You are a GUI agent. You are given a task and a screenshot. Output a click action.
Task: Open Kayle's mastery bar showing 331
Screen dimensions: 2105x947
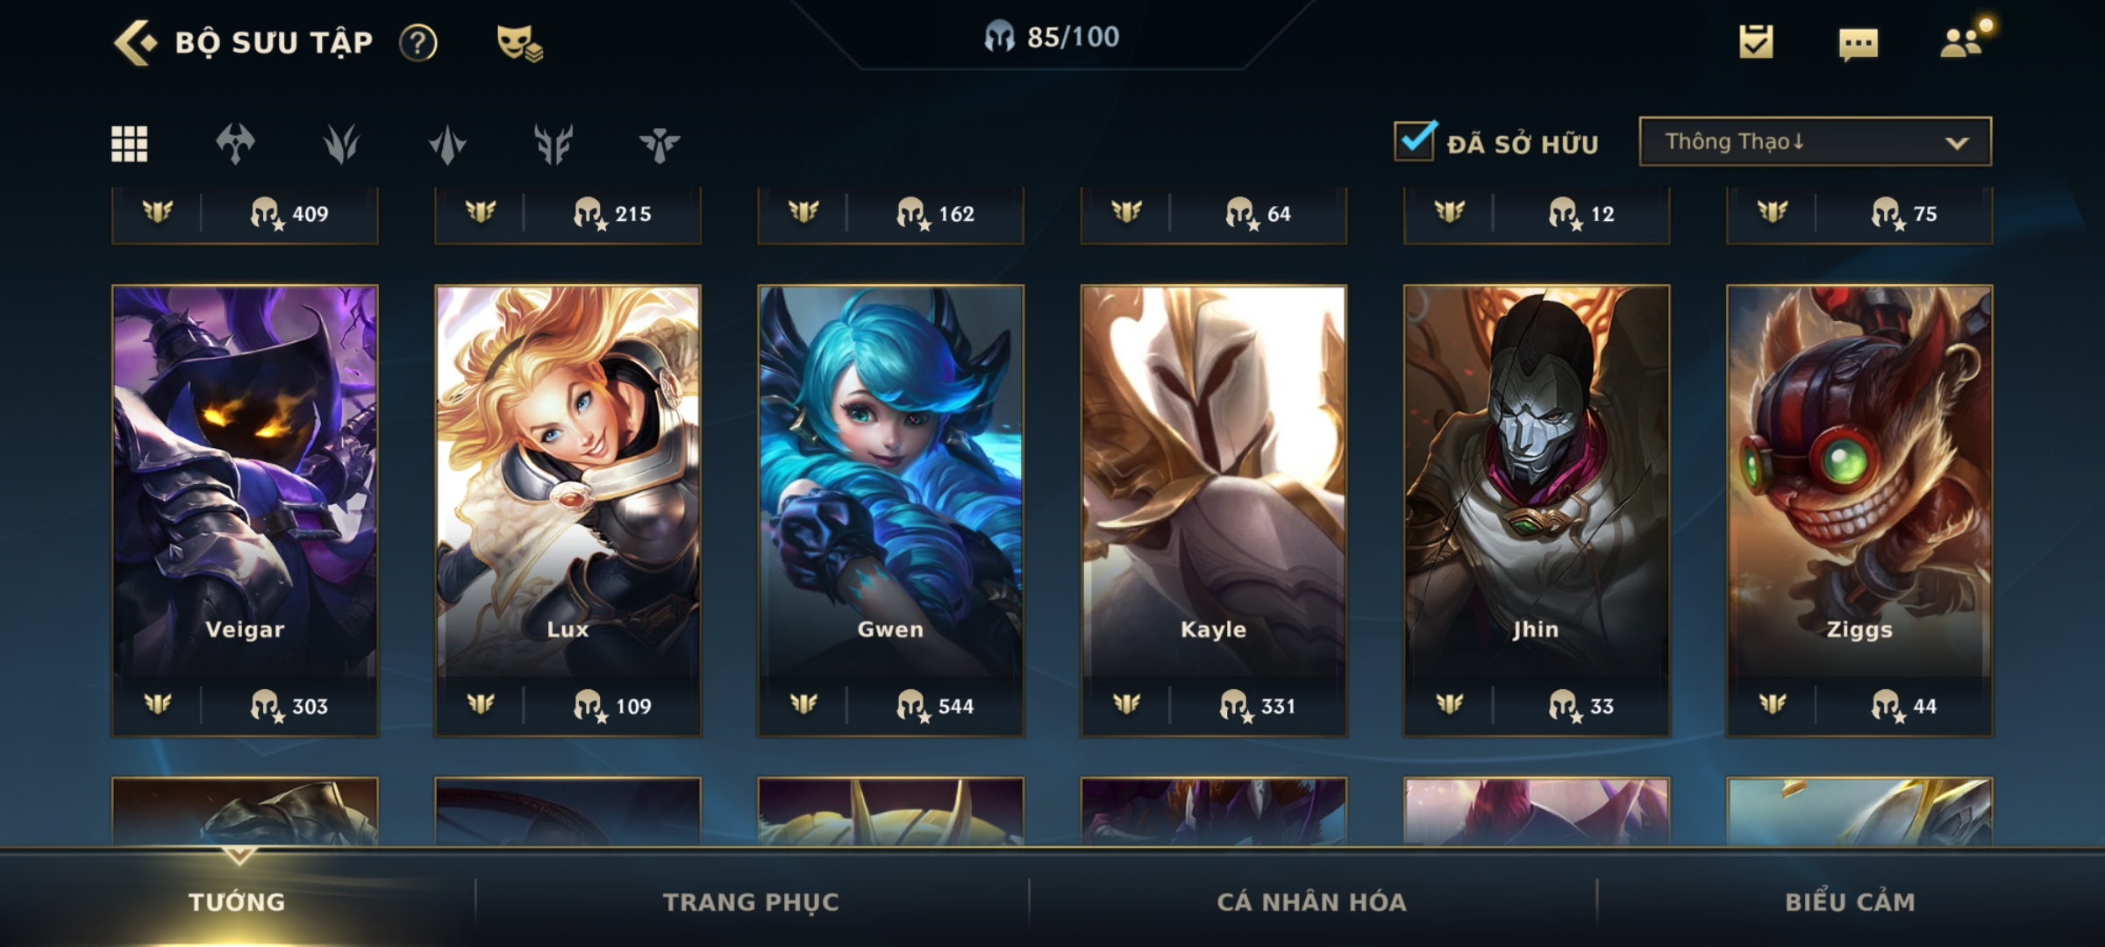pyautogui.click(x=1213, y=706)
